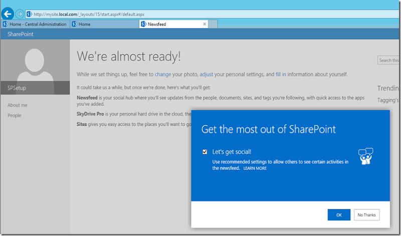This screenshot has width=401, height=236.
Task: Click the Central Administration tab favicon
Action: tap(6, 24)
